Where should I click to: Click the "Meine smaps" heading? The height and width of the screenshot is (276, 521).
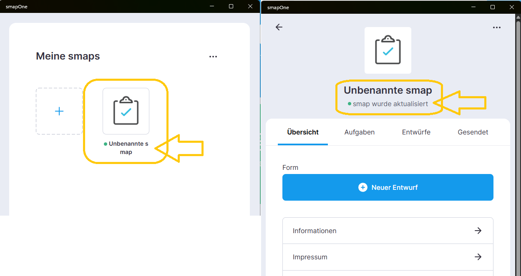point(68,56)
